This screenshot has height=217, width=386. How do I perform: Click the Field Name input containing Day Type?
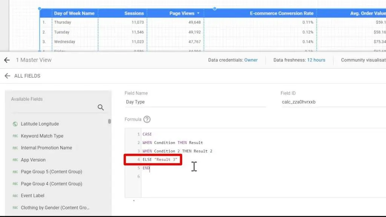click(195, 102)
